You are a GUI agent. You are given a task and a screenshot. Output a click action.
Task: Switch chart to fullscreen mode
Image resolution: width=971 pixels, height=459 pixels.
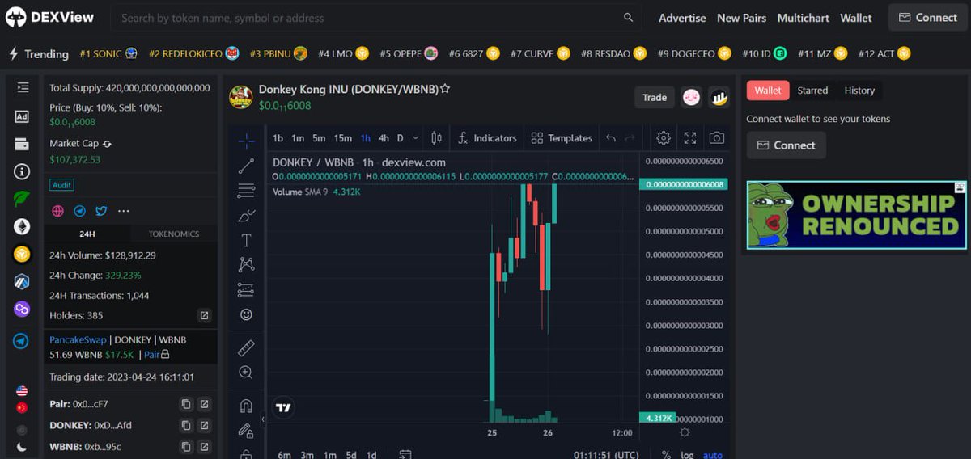[690, 138]
